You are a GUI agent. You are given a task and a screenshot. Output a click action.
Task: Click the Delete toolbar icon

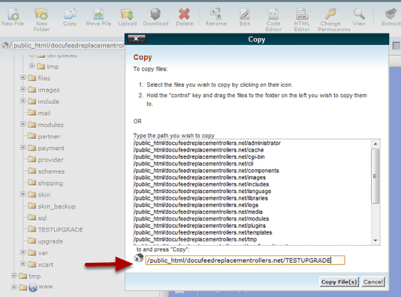point(184,14)
